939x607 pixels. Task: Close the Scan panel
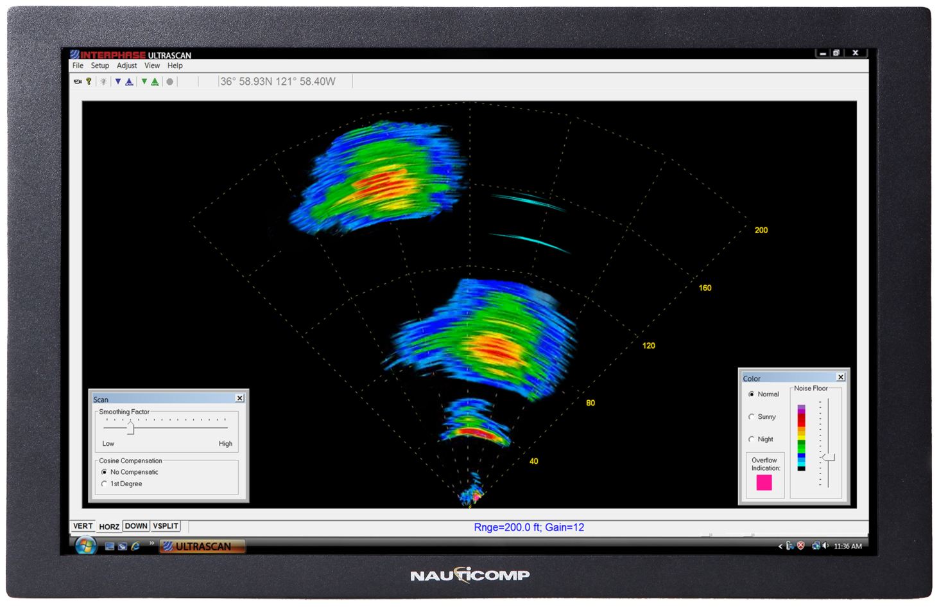[x=239, y=398]
